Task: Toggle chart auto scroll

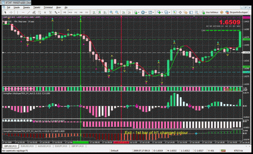Action: [x=124, y=12]
